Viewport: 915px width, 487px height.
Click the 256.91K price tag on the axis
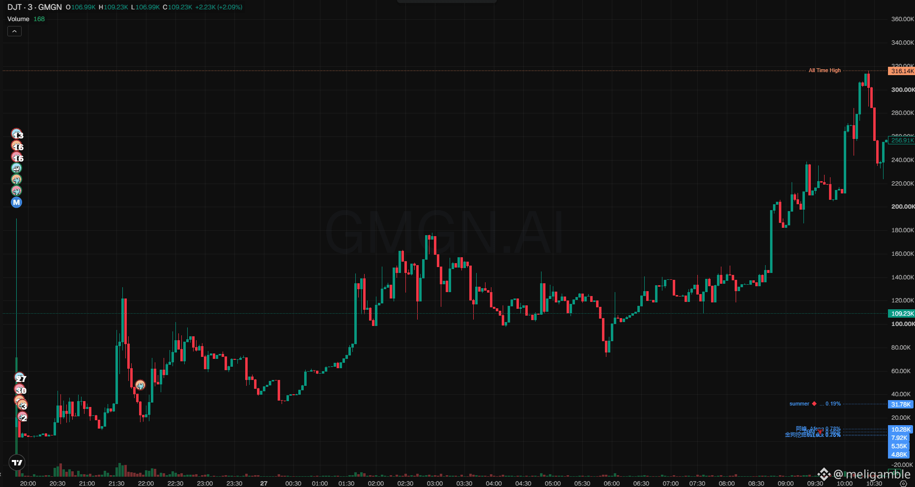(x=901, y=140)
